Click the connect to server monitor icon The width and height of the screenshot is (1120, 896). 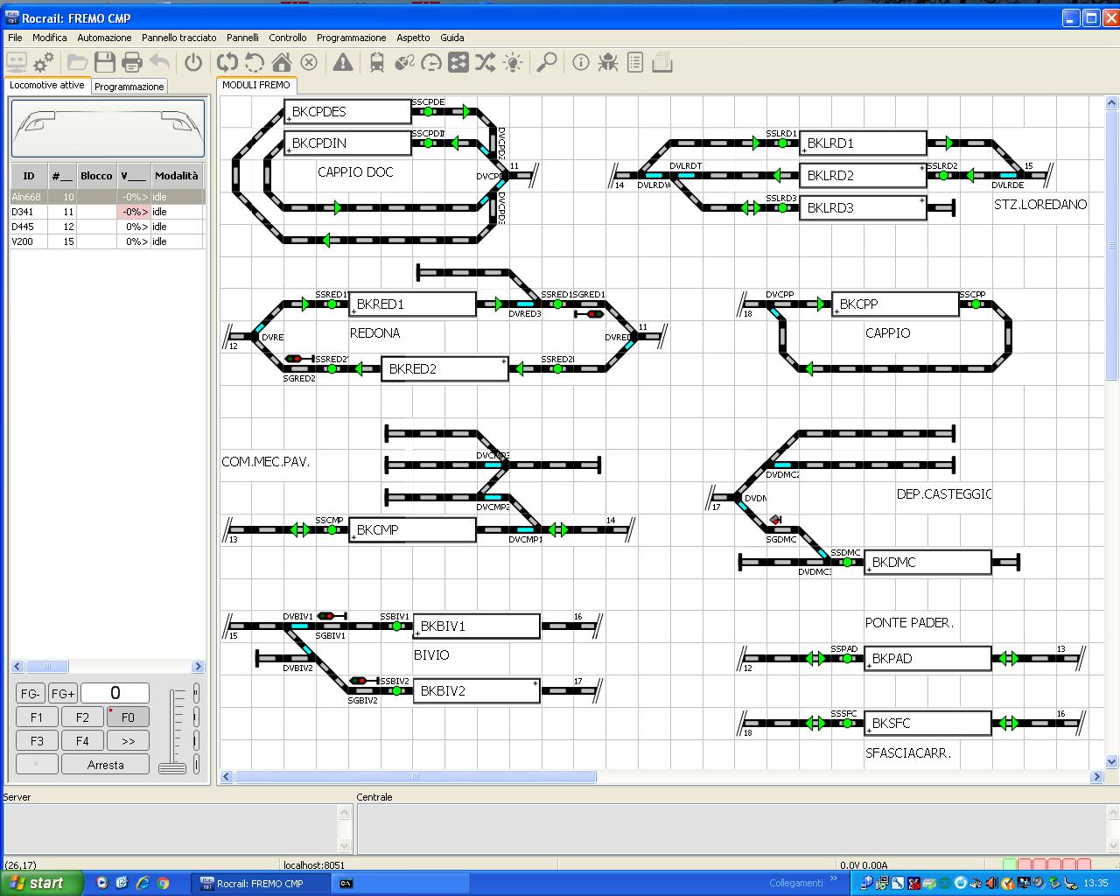(17, 62)
